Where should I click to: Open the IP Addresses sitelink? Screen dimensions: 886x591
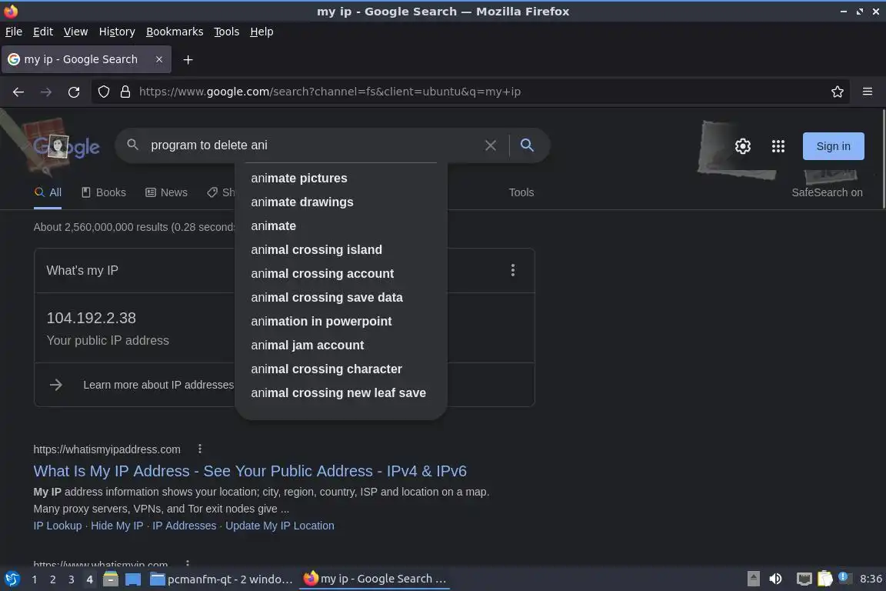pyautogui.click(x=185, y=526)
